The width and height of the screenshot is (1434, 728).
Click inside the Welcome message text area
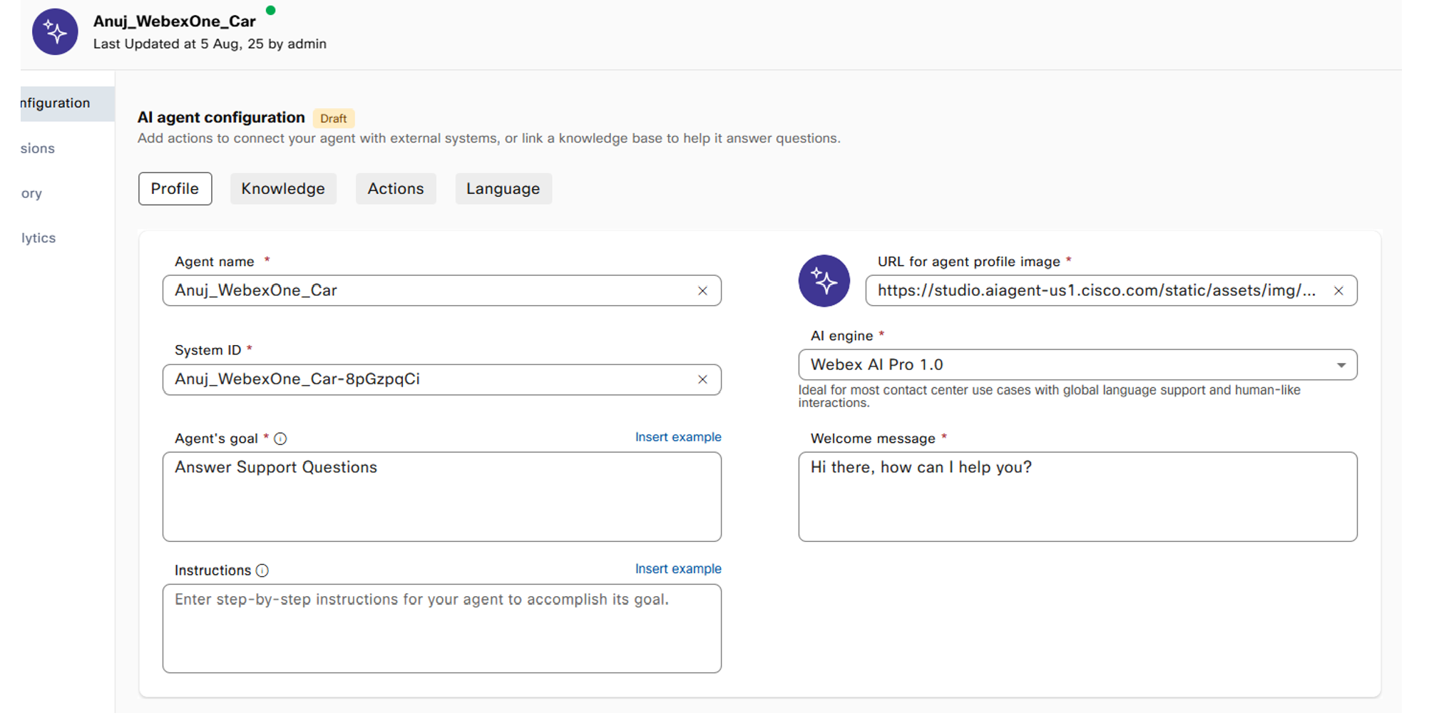tap(1077, 497)
